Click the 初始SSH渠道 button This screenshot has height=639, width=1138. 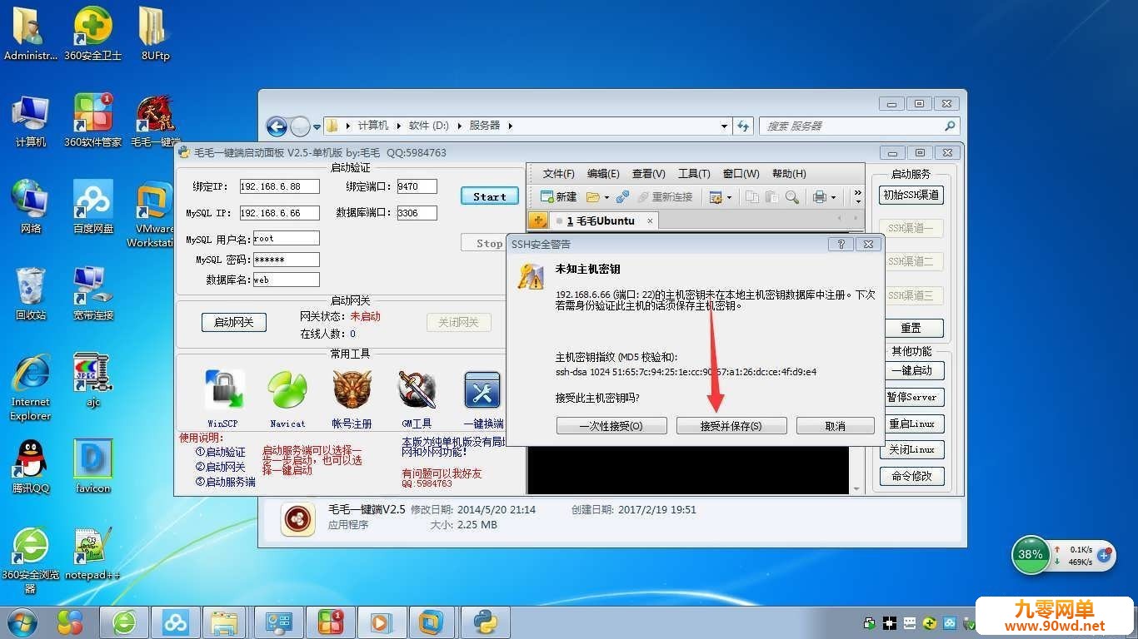(x=911, y=195)
